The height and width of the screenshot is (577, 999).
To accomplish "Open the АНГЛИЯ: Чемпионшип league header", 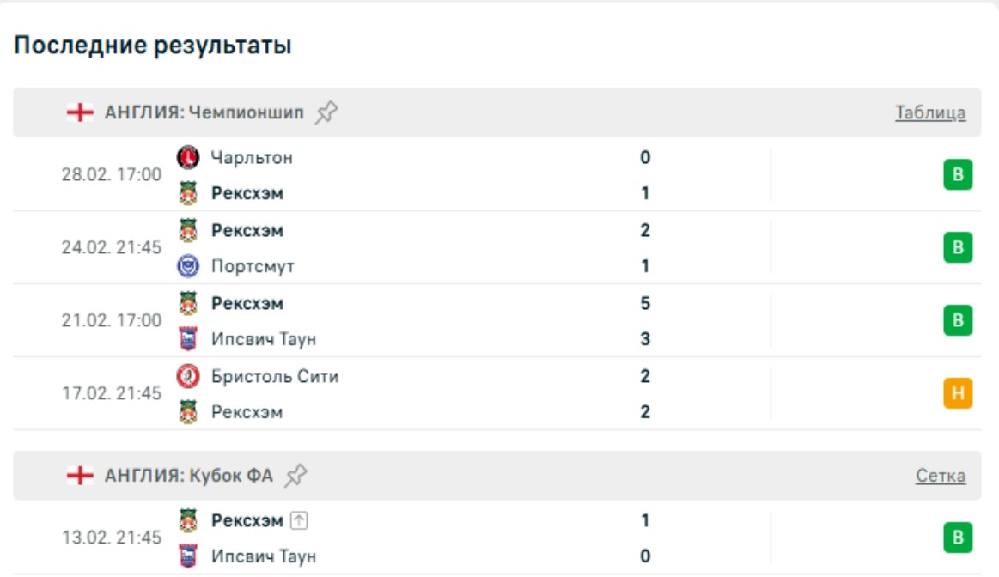I will [x=204, y=112].
